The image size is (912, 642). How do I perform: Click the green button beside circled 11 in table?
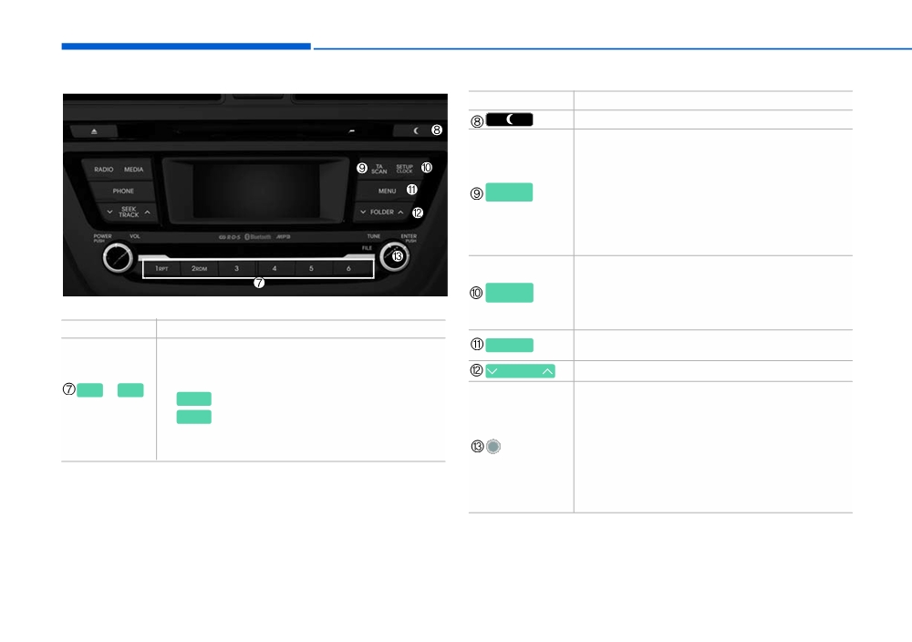[510, 346]
